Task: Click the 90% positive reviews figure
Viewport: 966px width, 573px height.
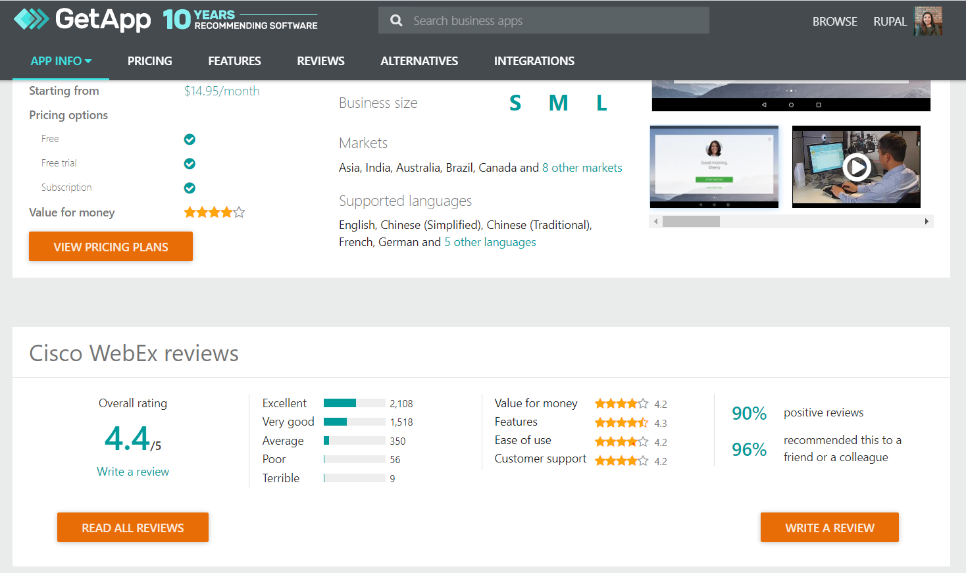Action: click(750, 413)
